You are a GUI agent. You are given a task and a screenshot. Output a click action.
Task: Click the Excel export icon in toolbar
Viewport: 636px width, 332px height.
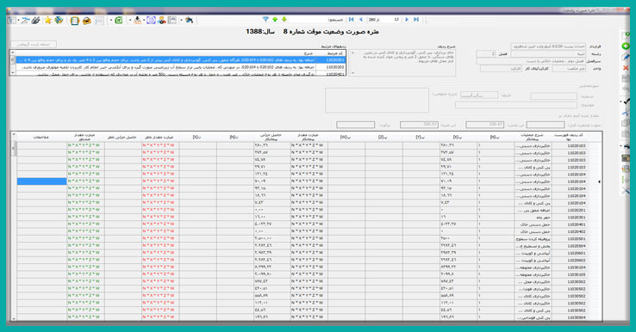point(118,20)
